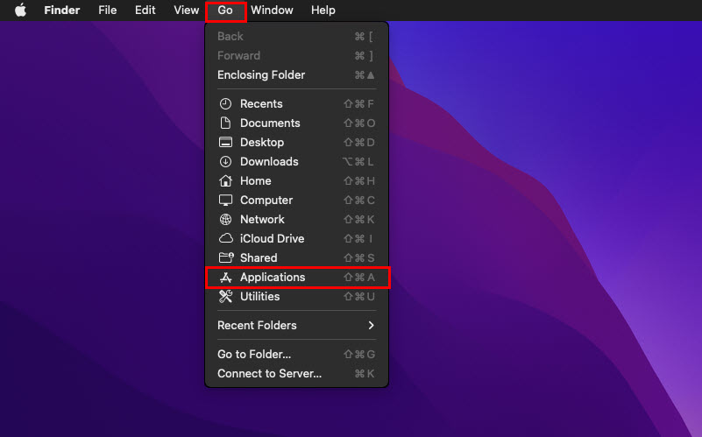Open the Window menu
The image size is (702, 437).
tap(272, 10)
